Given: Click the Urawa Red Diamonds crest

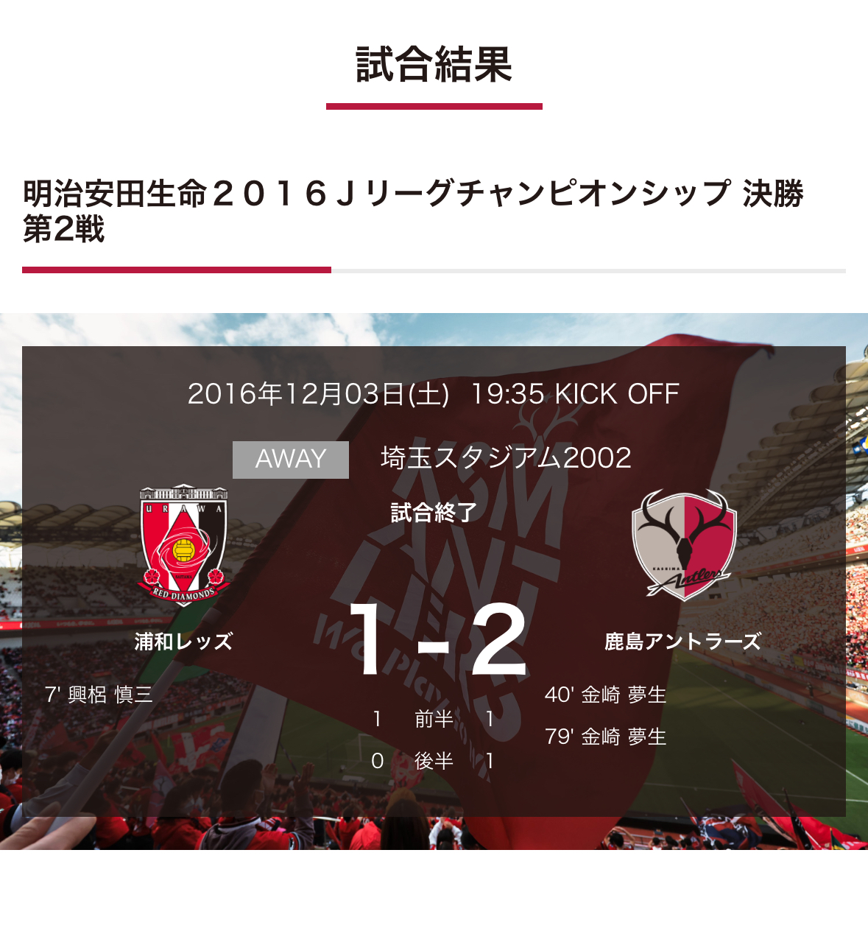Looking at the screenshot, I should coord(184,545).
